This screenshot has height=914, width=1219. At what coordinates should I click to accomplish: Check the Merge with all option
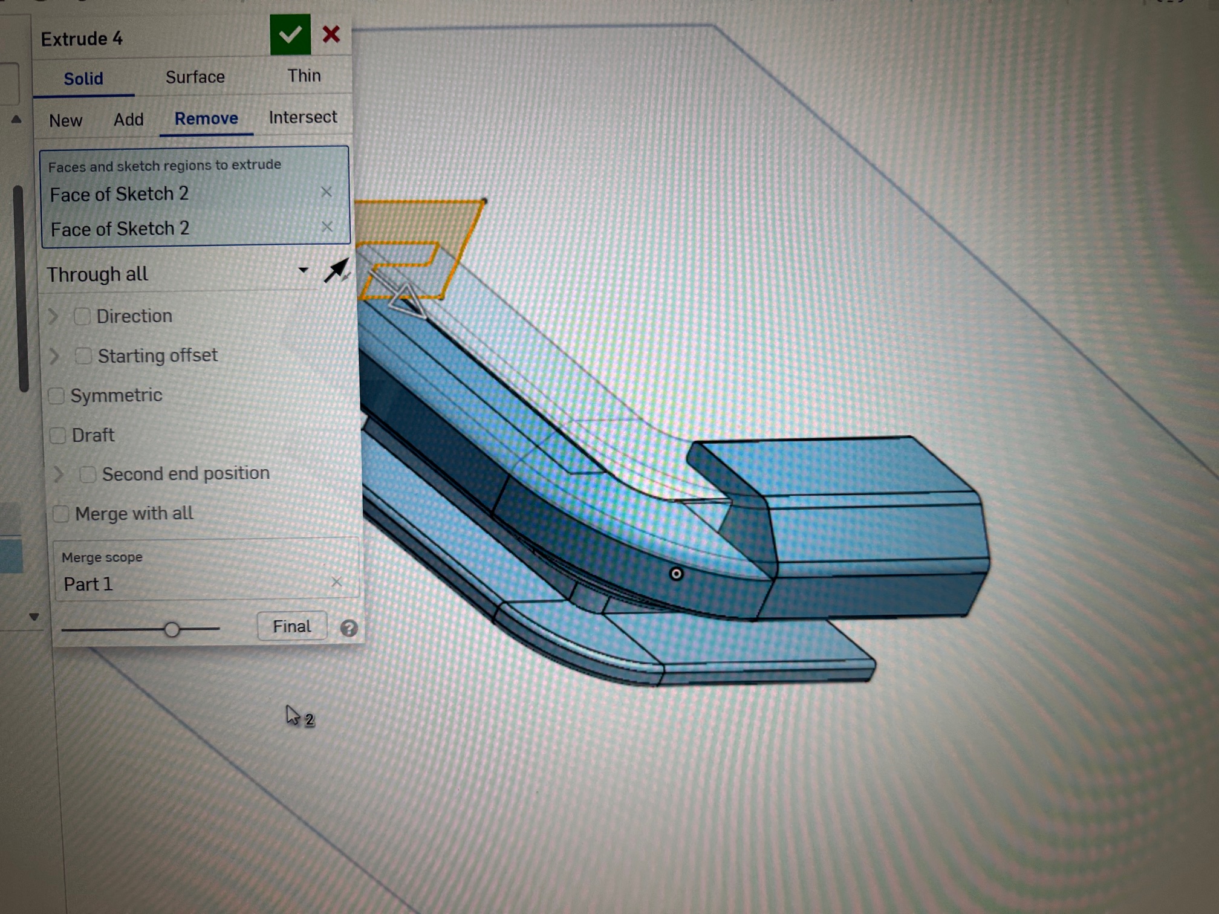(61, 514)
